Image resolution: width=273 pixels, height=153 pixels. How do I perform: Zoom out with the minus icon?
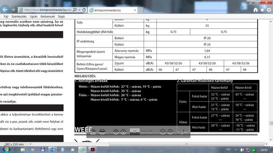click(163, 132)
